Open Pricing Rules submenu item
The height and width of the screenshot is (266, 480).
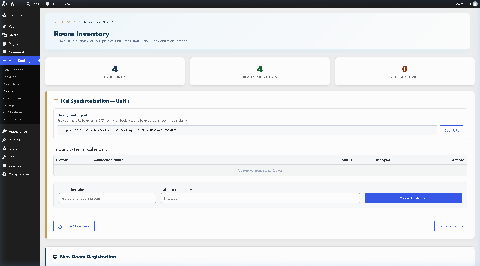(x=12, y=98)
